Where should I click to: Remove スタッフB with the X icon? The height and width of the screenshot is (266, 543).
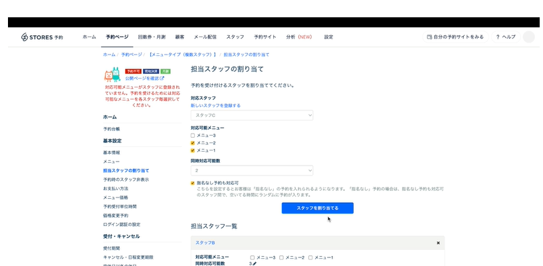438,243
